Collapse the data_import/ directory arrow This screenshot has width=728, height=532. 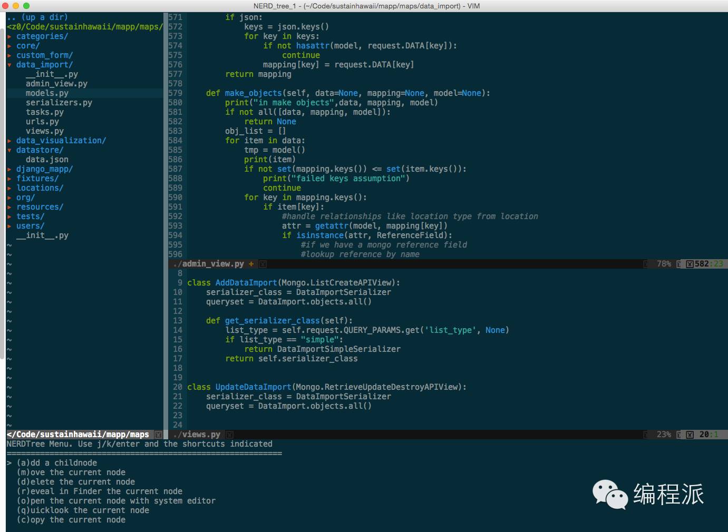click(9, 65)
